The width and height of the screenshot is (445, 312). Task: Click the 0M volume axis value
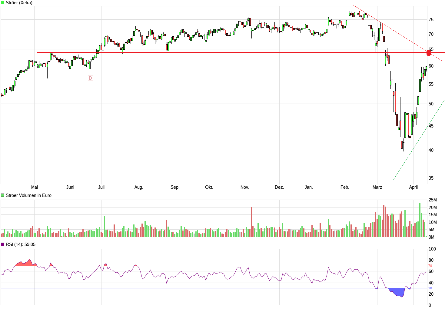coord(431,237)
